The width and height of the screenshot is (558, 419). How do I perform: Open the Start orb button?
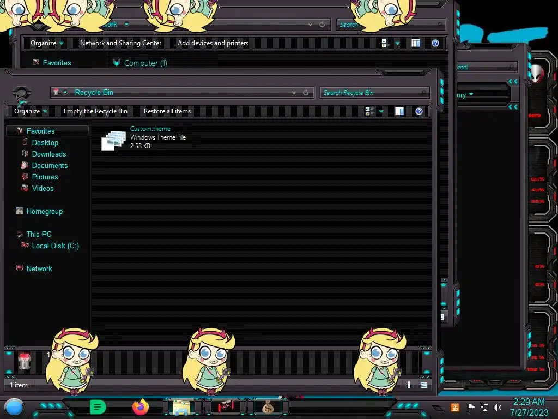click(14, 408)
